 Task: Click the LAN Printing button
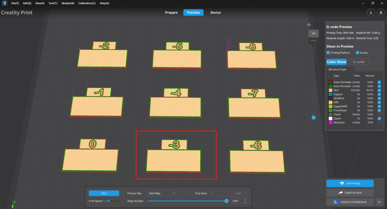click(350, 183)
